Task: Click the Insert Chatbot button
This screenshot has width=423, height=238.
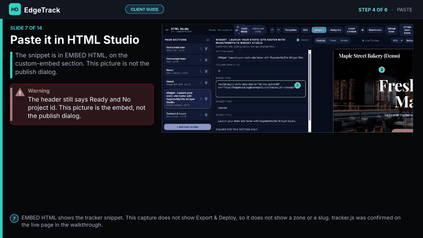Action: tap(352, 30)
